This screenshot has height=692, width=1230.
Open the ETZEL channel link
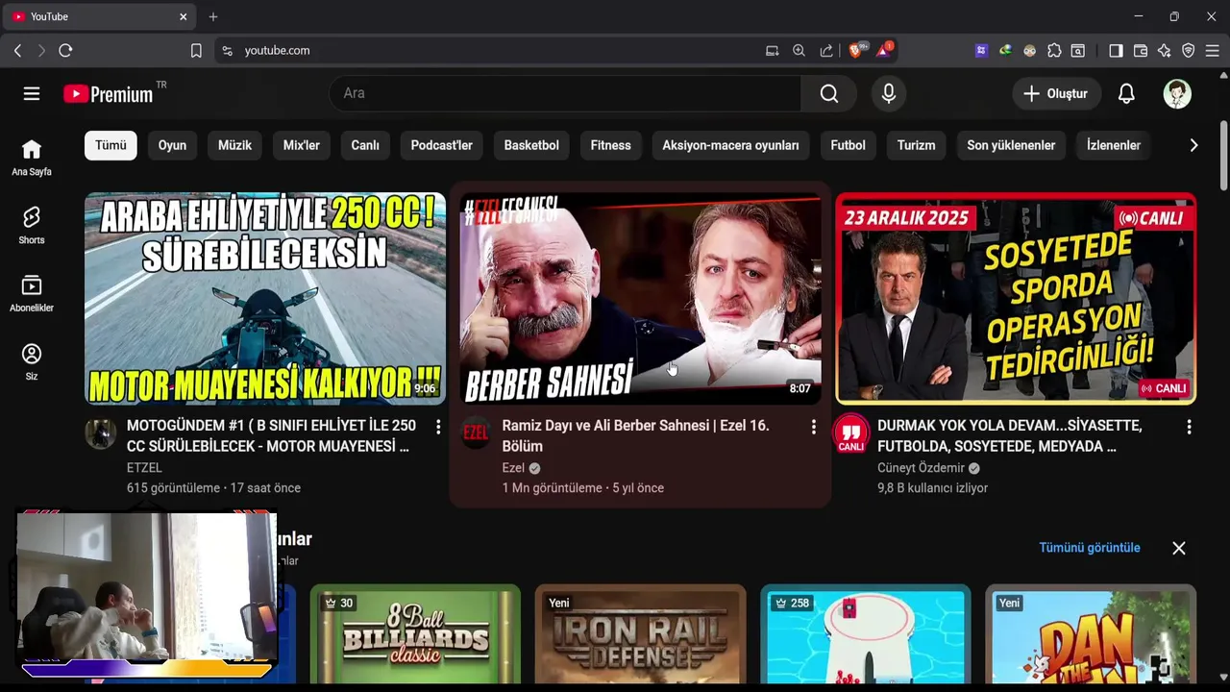[x=144, y=467]
